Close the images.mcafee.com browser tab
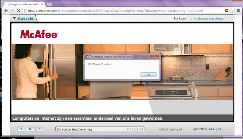This screenshot has height=139, width=243. coord(42,4)
